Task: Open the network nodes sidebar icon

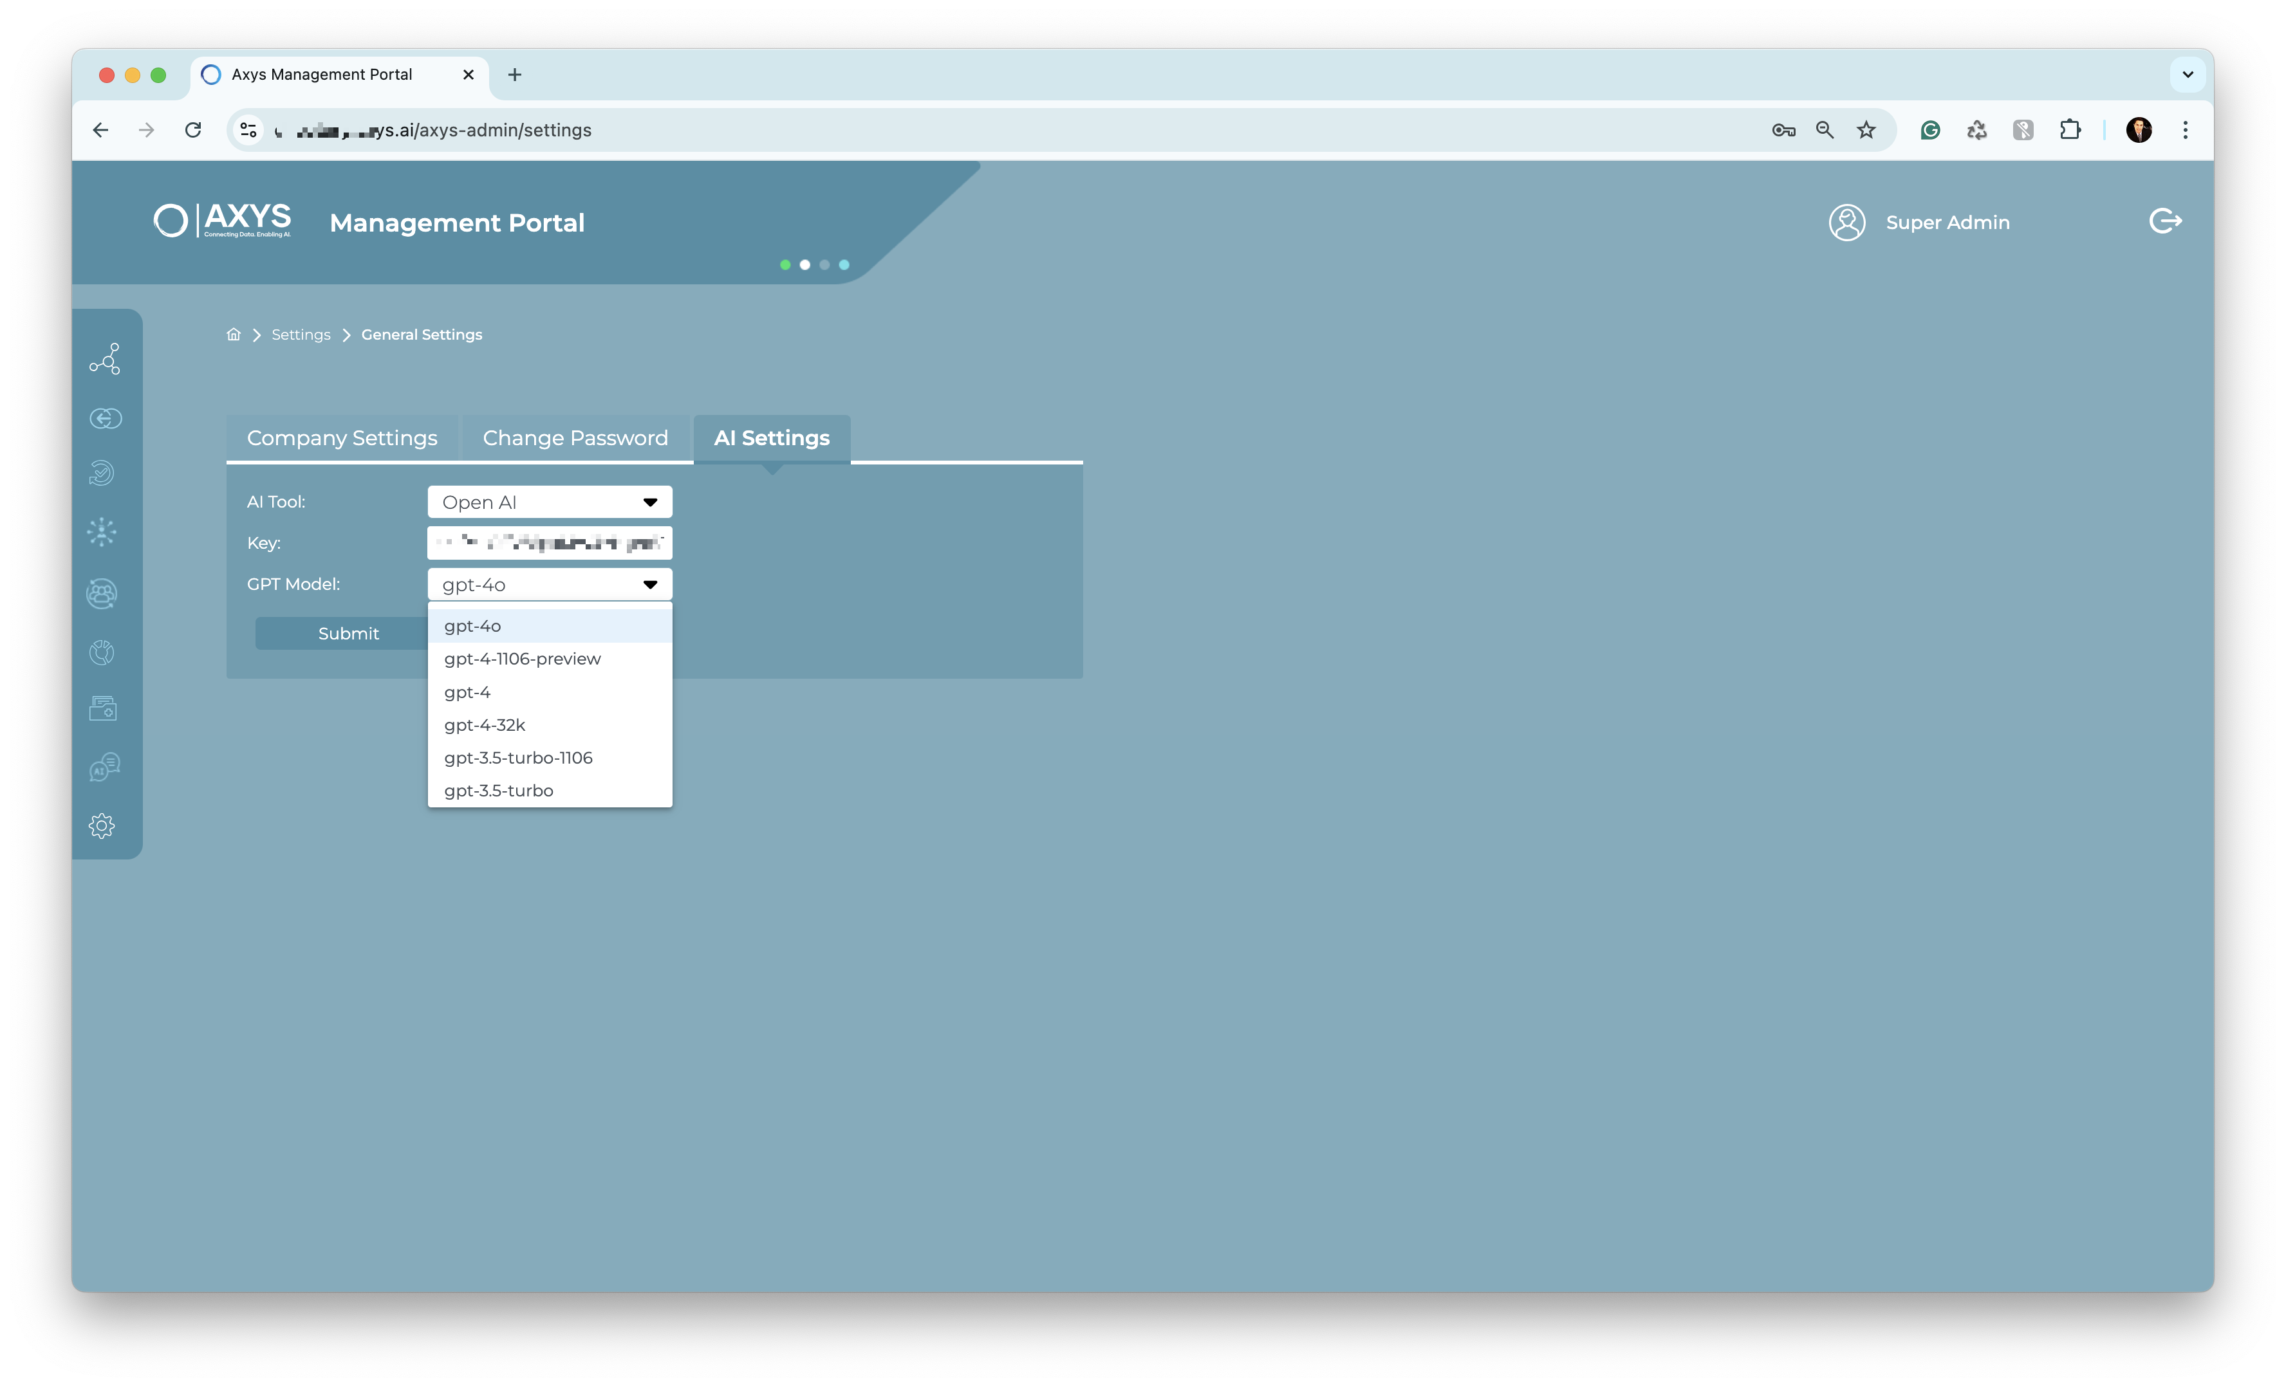Action: point(104,359)
